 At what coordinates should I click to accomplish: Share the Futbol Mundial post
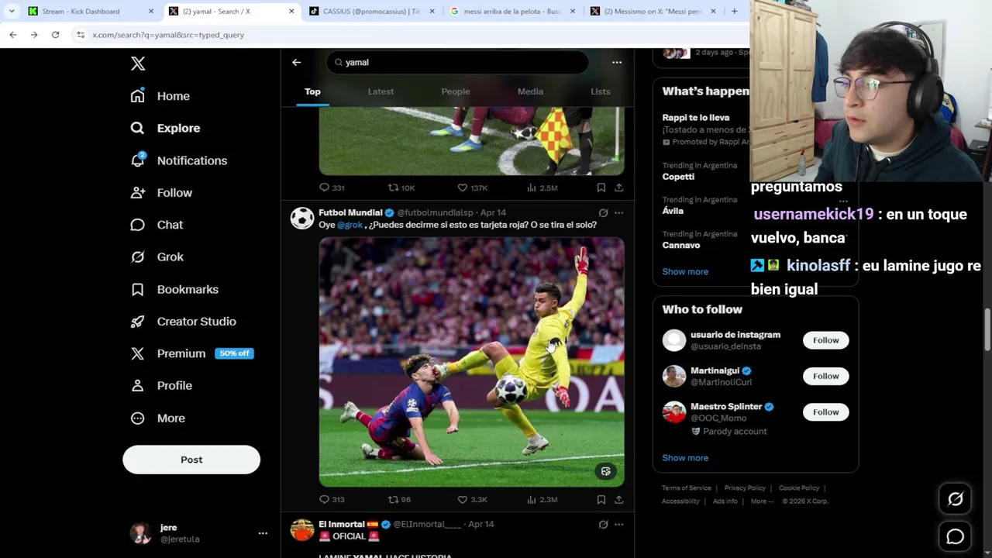pyautogui.click(x=618, y=500)
